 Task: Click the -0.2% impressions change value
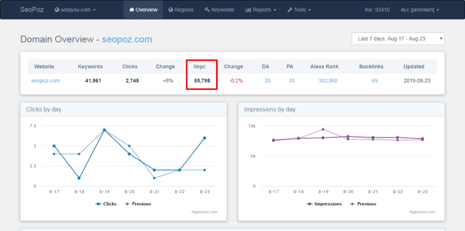tap(236, 81)
